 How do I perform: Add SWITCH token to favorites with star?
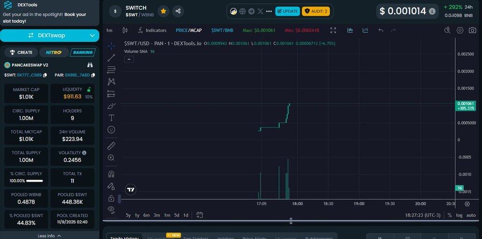[163, 11]
